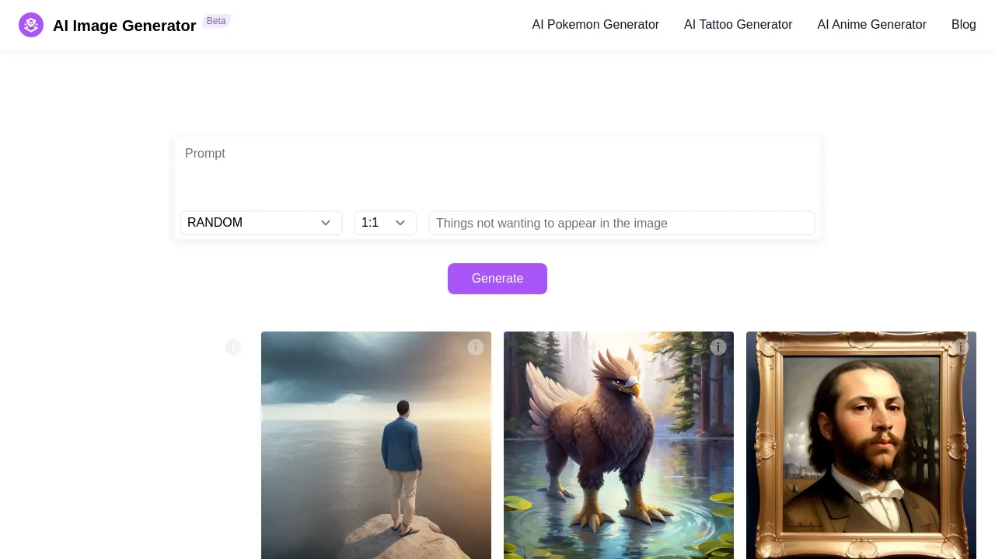Click inside the Prompt text area
Screen dimensions: 995x559
[497, 171]
